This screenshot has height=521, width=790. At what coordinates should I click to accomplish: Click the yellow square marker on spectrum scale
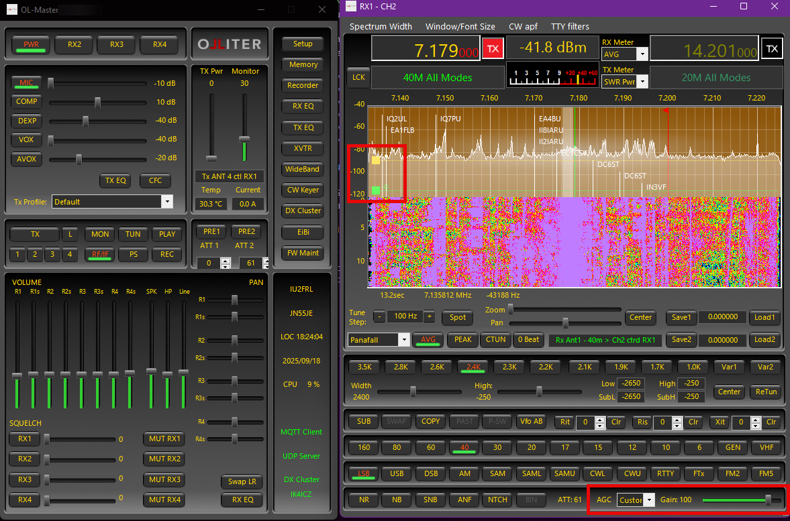click(x=376, y=161)
